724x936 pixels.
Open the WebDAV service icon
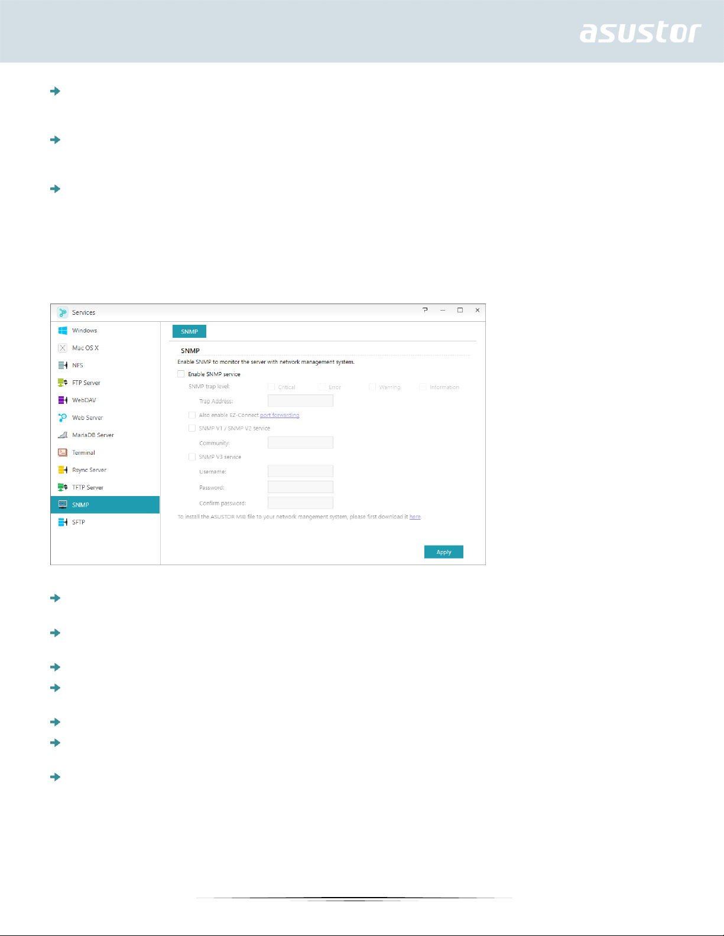pos(63,400)
